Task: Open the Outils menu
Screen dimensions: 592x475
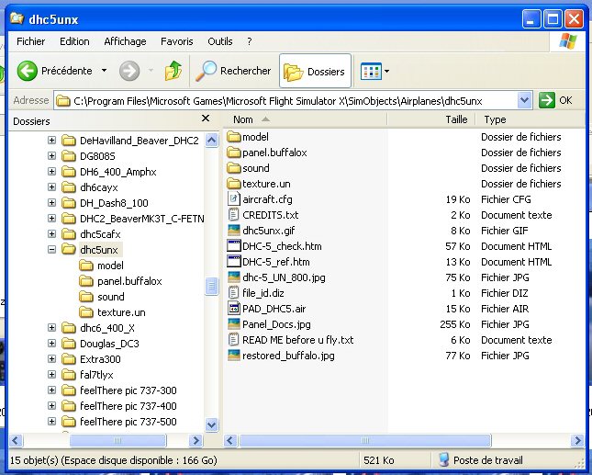Action: (220, 41)
